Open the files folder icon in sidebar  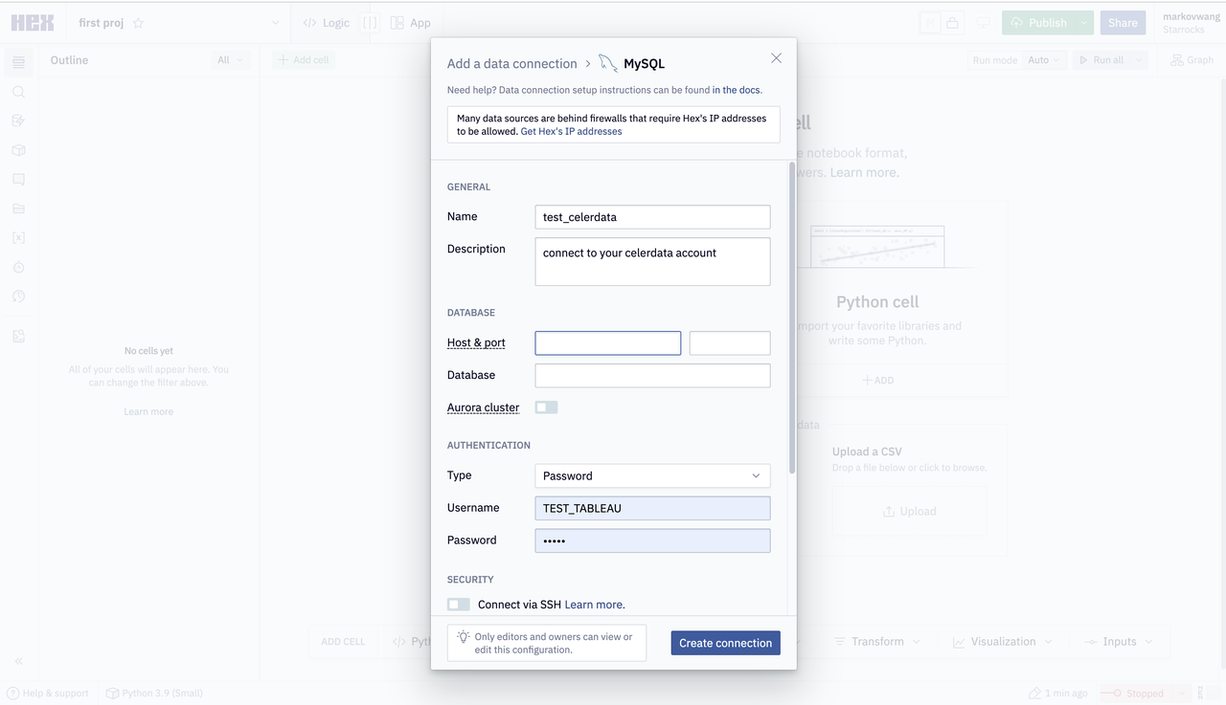pos(18,209)
